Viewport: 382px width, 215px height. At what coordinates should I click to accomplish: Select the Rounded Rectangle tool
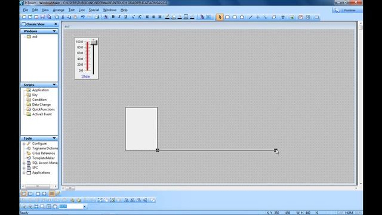(x=235, y=17)
